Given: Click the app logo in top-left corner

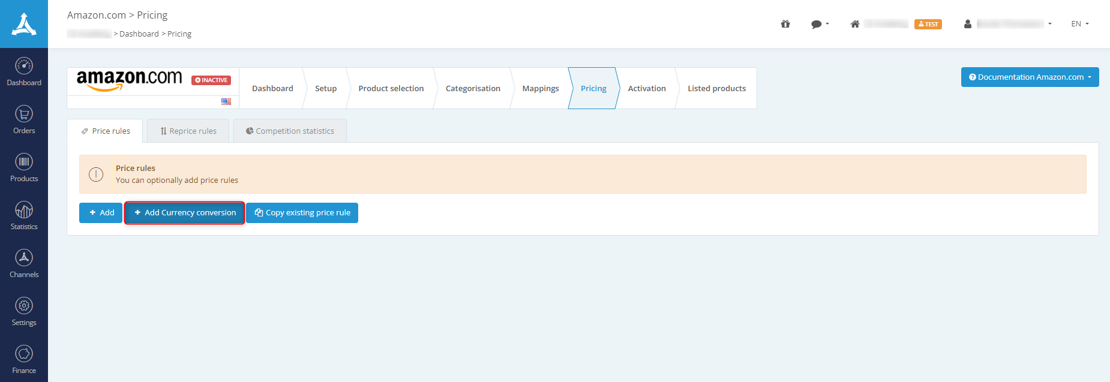Looking at the screenshot, I should click(x=24, y=24).
